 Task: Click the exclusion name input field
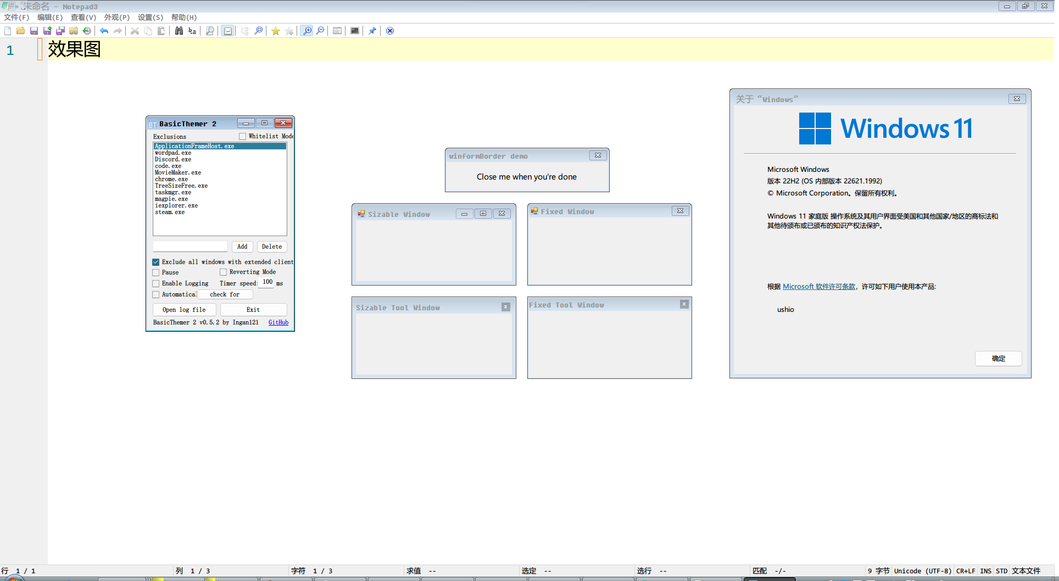(190, 247)
